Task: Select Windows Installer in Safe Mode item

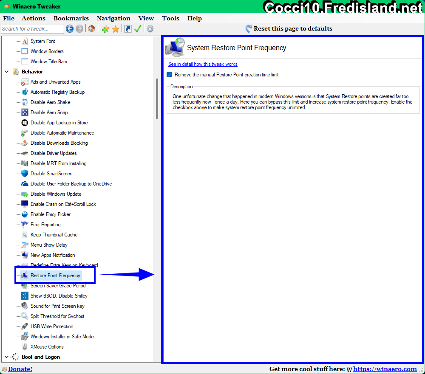Action: point(62,337)
